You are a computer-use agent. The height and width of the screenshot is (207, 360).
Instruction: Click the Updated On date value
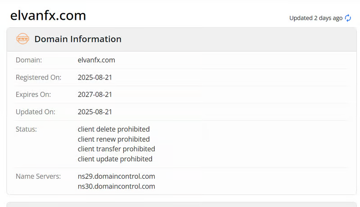(x=95, y=112)
